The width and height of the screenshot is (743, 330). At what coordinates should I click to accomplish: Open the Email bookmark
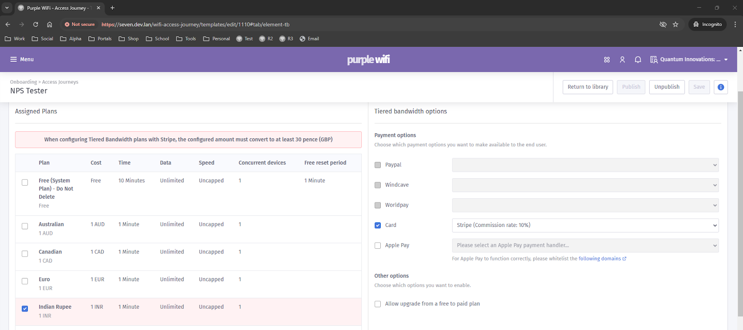pyautogui.click(x=309, y=39)
